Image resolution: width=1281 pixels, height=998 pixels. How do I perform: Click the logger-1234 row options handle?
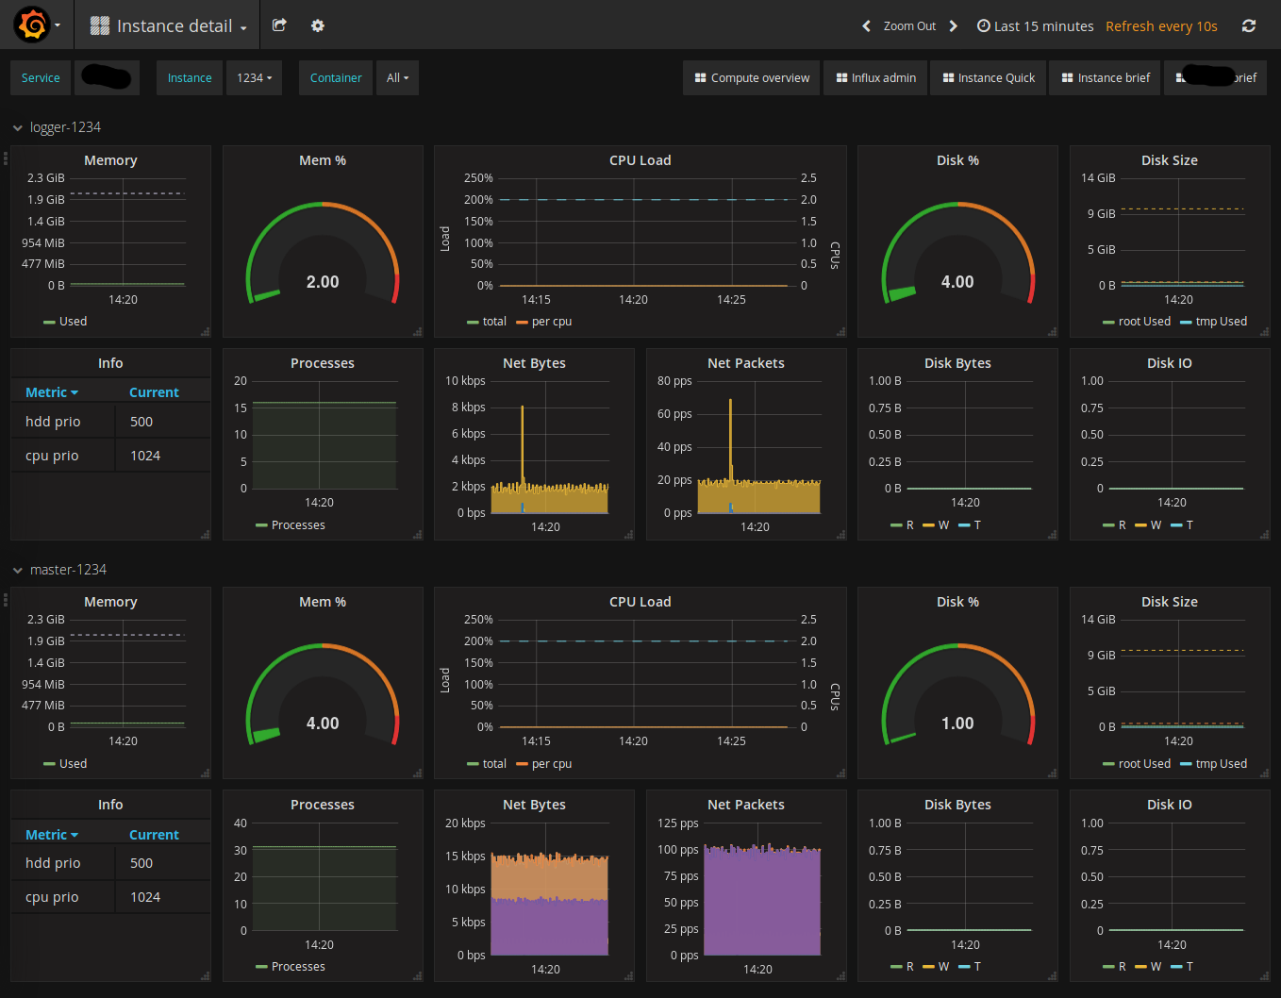click(5, 158)
